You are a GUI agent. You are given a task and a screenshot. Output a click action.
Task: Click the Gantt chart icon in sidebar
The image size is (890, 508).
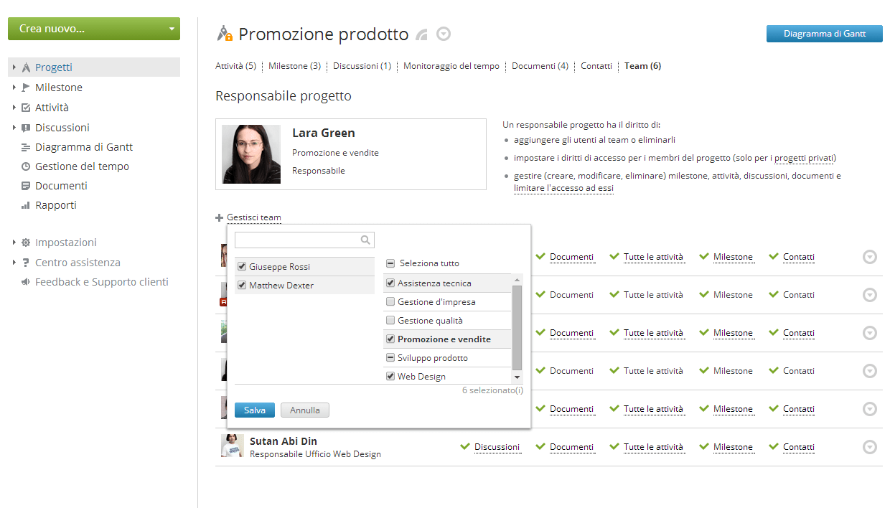tap(26, 147)
